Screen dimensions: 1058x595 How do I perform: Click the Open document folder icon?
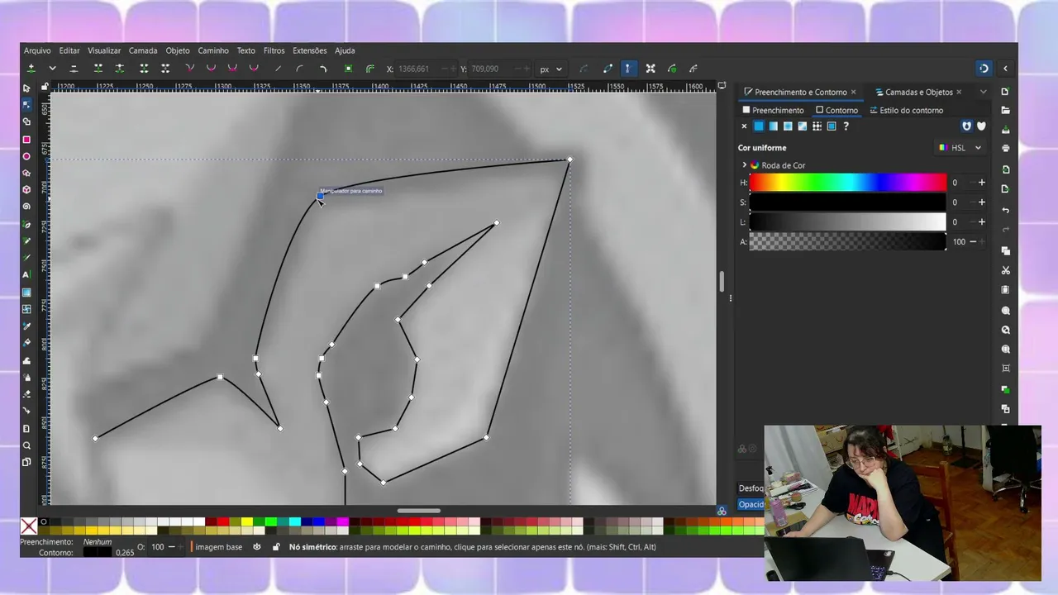point(1005,110)
